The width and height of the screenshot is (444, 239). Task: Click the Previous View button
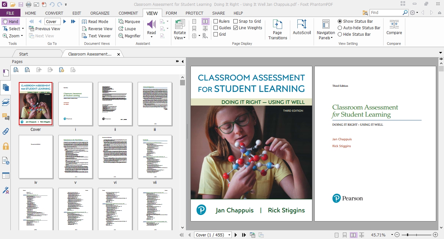tap(45, 29)
